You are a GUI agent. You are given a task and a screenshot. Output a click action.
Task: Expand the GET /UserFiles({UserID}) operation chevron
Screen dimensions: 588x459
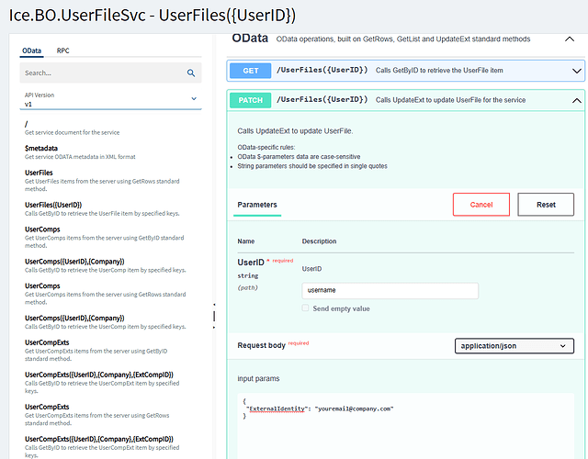coord(576,71)
